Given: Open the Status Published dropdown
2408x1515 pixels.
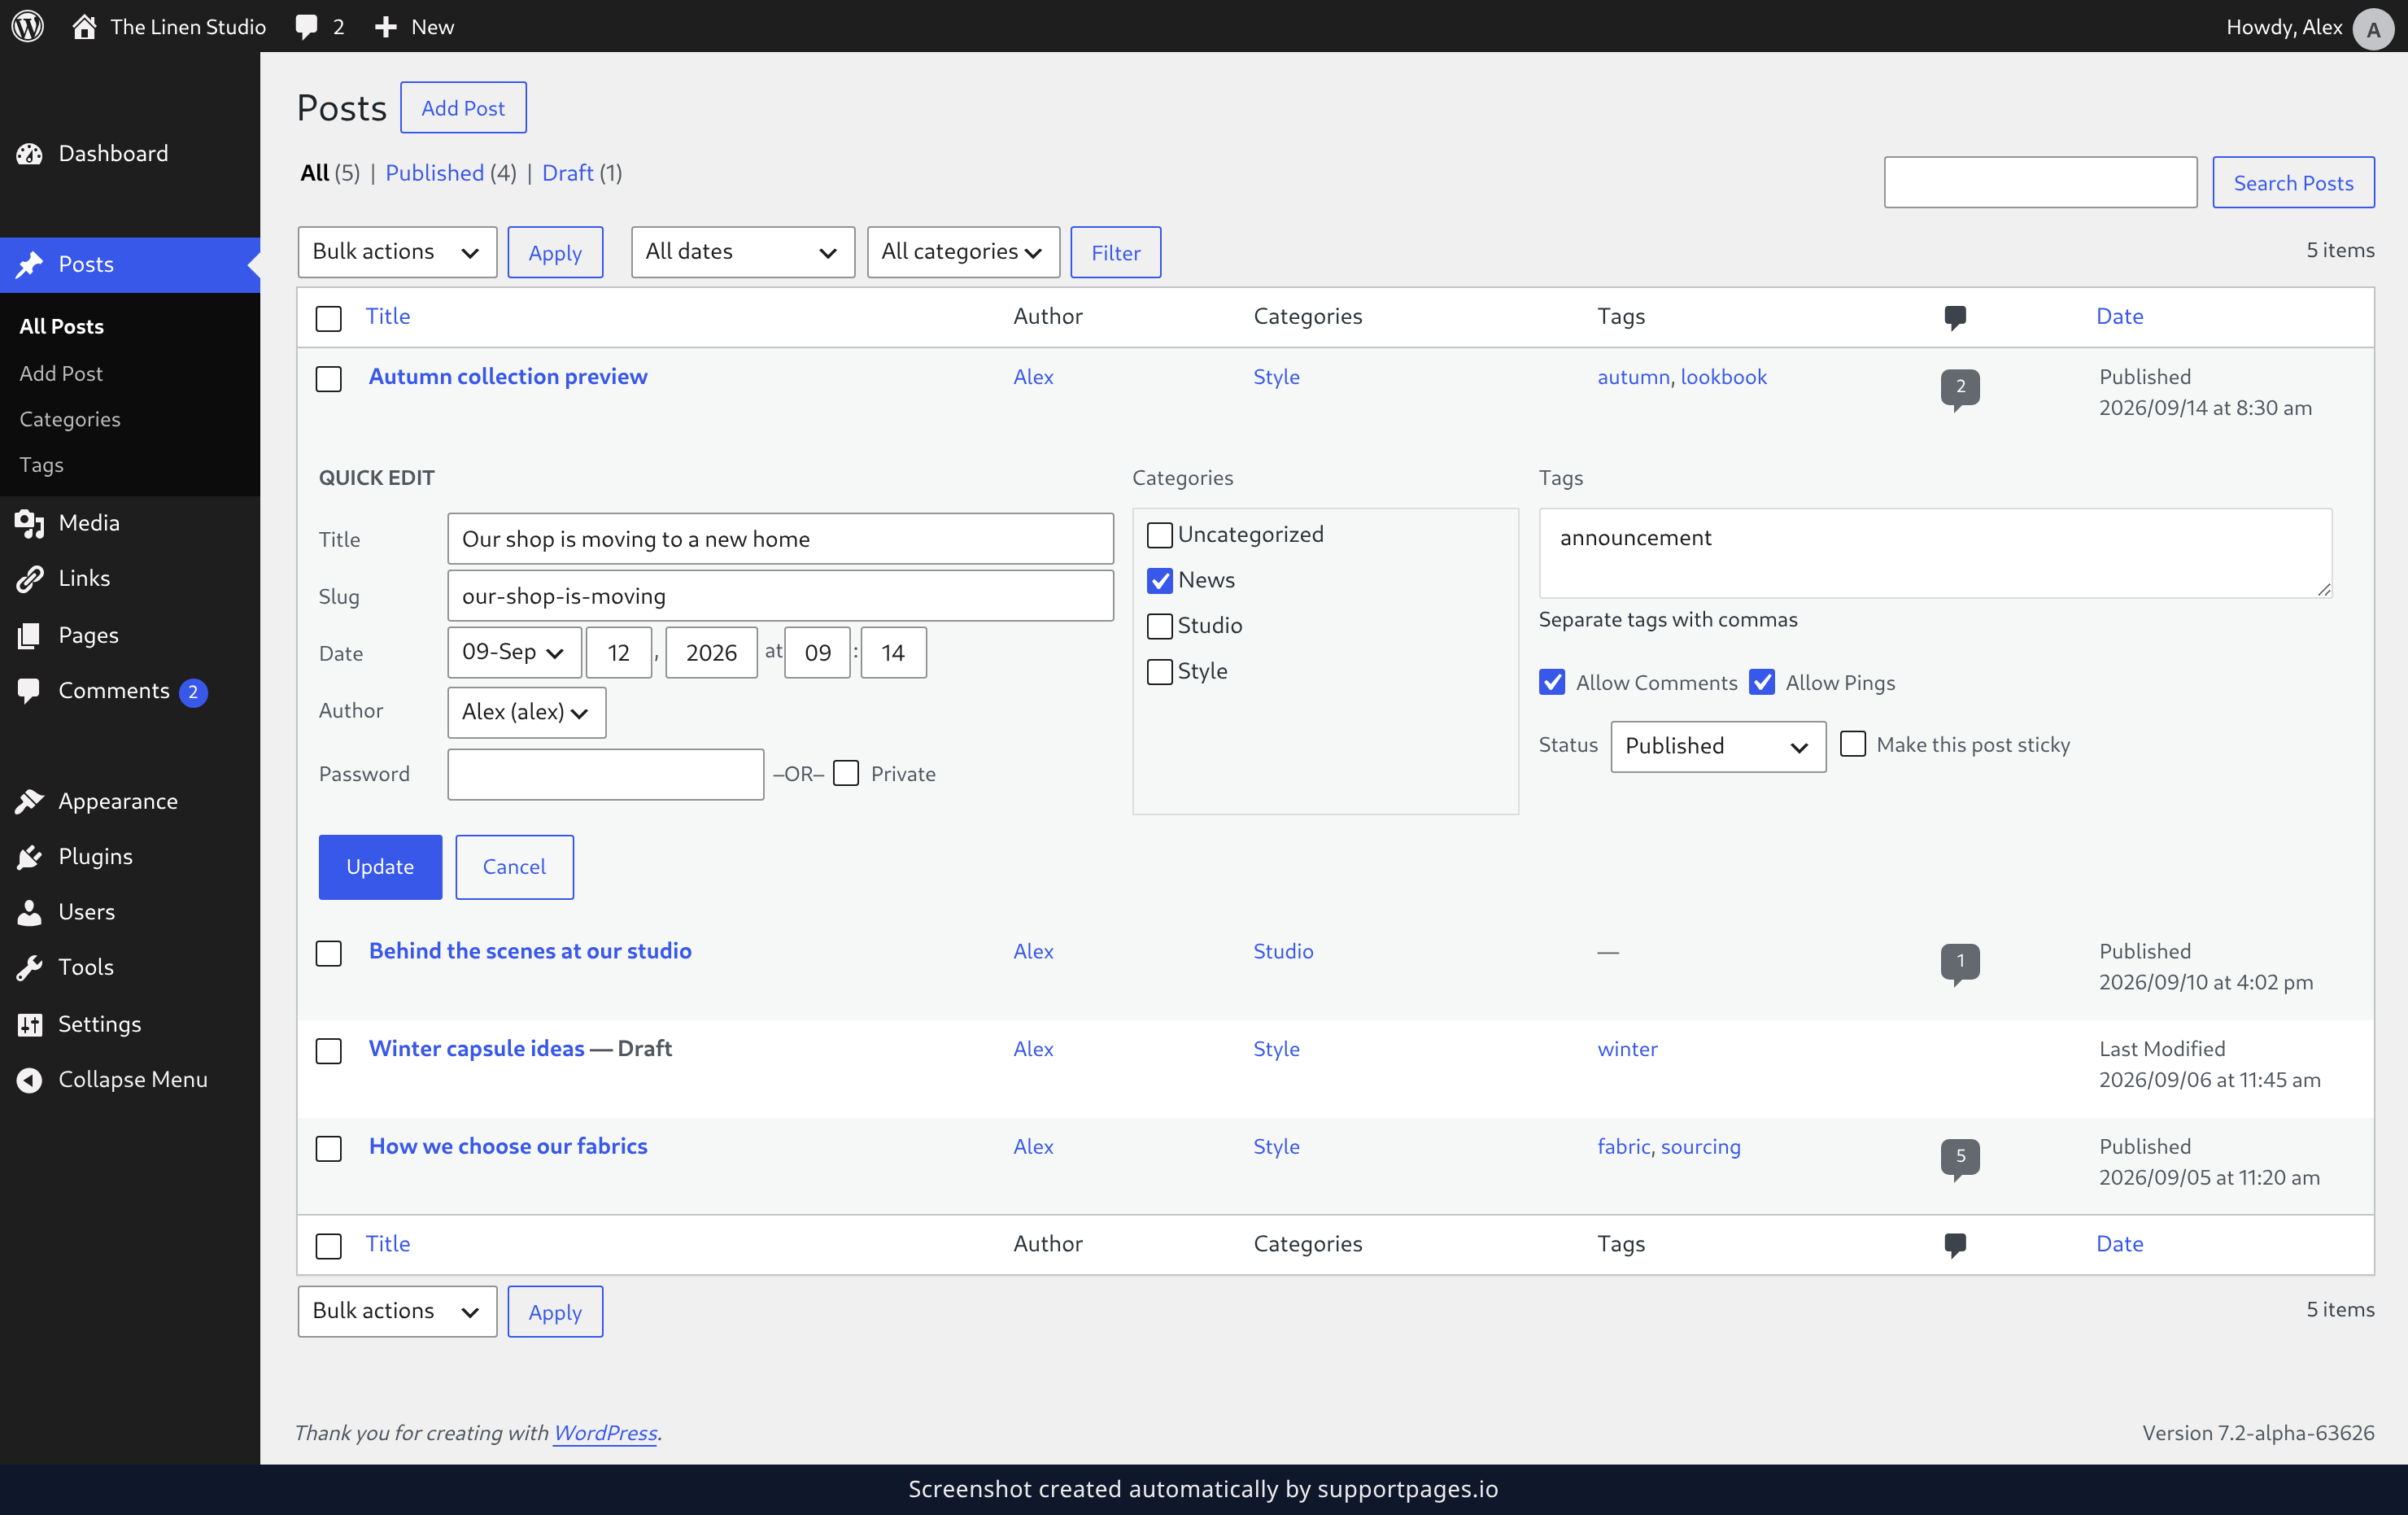Looking at the screenshot, I should click(1718, 747).
